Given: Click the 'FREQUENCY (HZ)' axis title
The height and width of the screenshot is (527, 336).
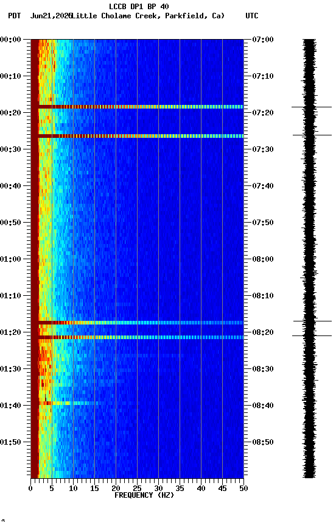Looking at the screenshot, I should [144, 495].
